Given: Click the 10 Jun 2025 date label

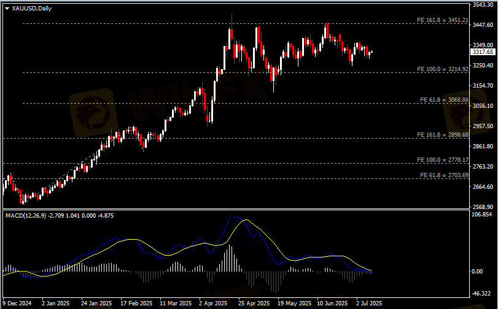Looking at the screenshot, I should tap(332, 303).
